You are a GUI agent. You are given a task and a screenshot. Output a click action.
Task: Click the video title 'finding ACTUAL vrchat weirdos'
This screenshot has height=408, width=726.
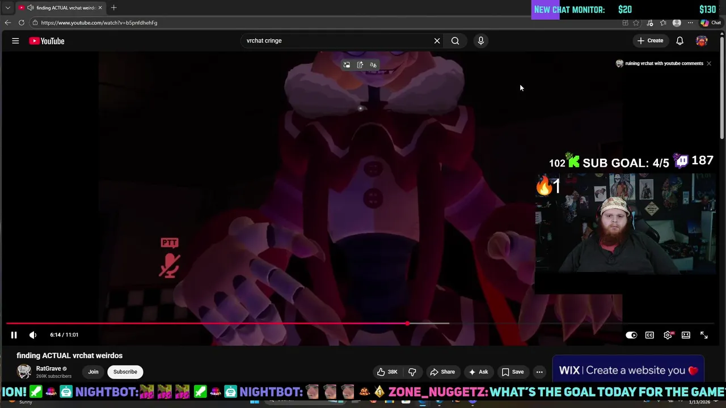70,355
